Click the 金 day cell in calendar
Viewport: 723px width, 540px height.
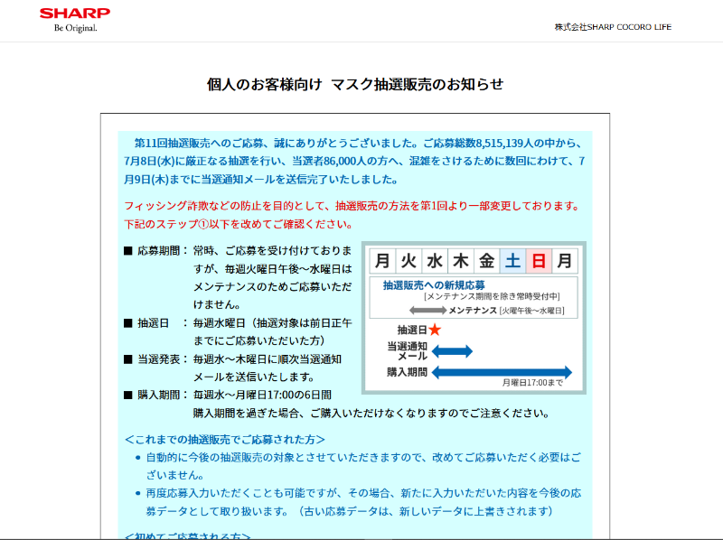(x=486, y=261)
